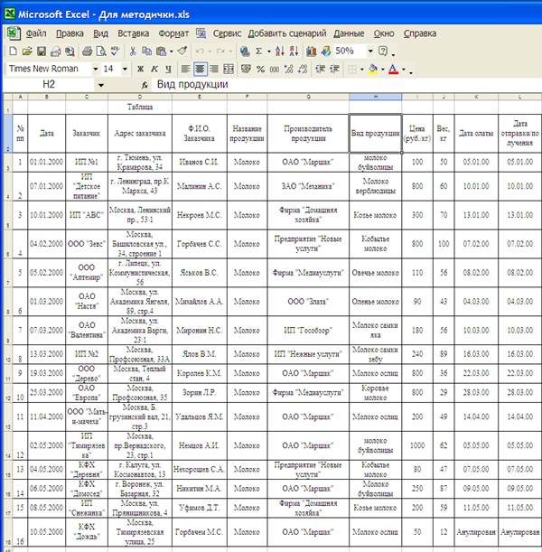Viewport: 542px width, 552px height.
Task: Open the Сервис menu
Action: [227, 33]
